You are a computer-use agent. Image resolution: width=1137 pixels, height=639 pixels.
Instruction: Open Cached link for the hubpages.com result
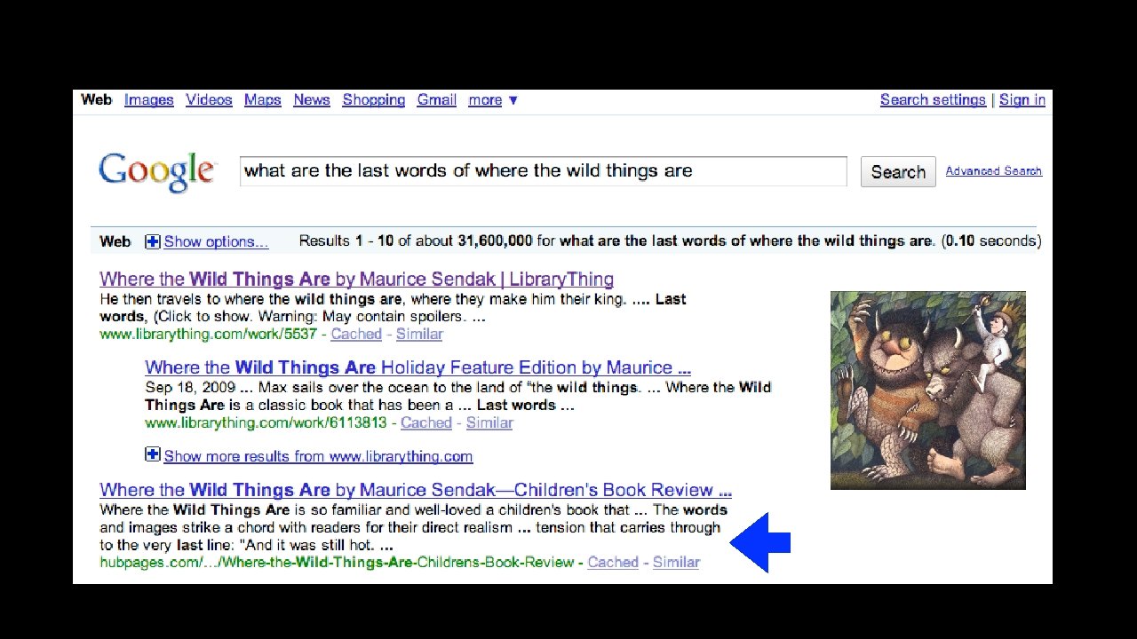(613, 563)
